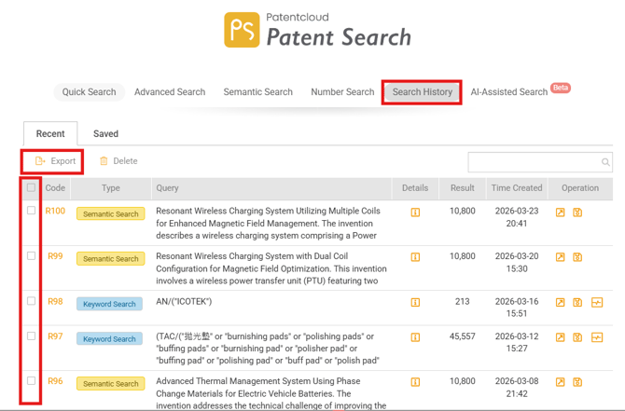The image size is (625, 411).
Task: Open the Advanced Search tab
Action: [x=170, y=92]
